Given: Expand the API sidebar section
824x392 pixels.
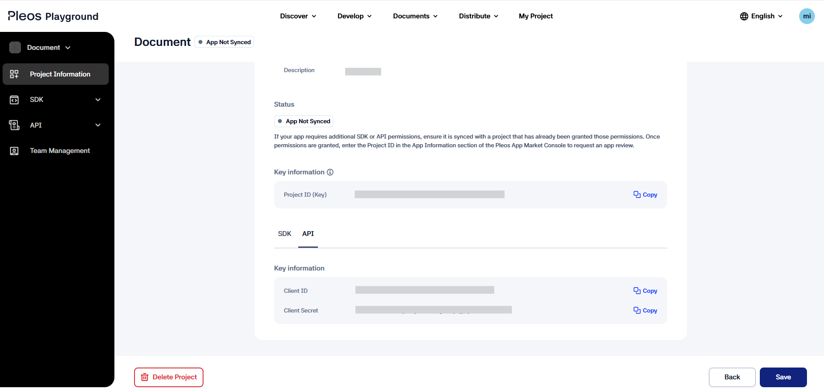Looking at the screenshot, I should [98, 125].
